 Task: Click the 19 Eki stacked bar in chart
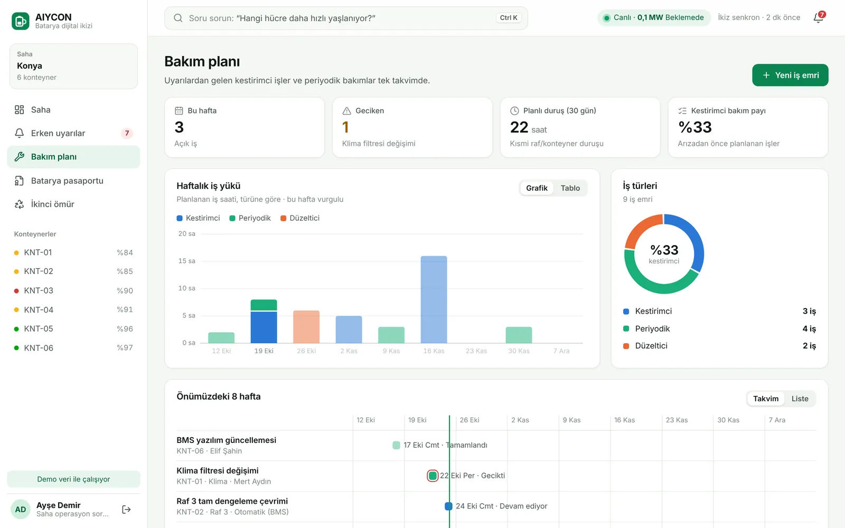click(264, 321)
